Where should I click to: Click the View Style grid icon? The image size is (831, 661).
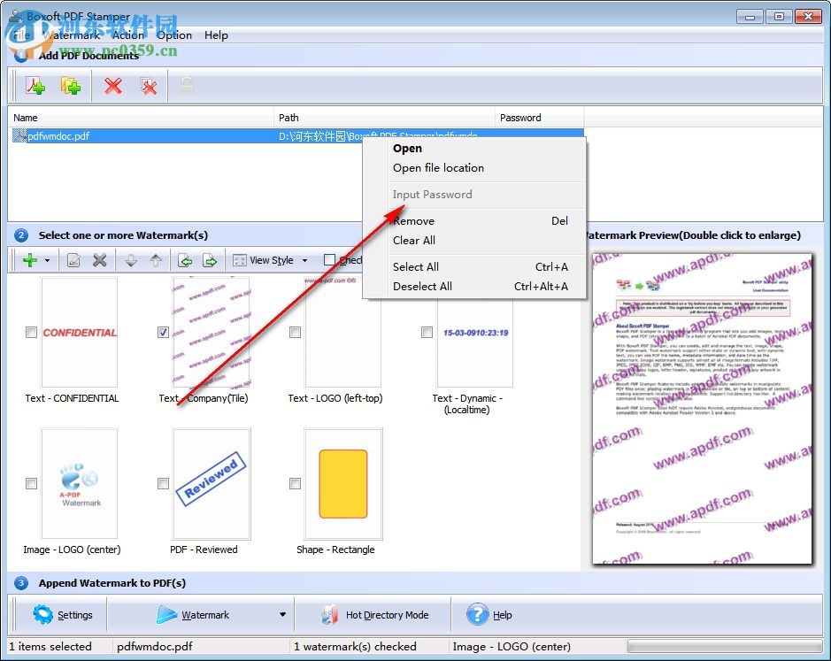pos(240,260)
